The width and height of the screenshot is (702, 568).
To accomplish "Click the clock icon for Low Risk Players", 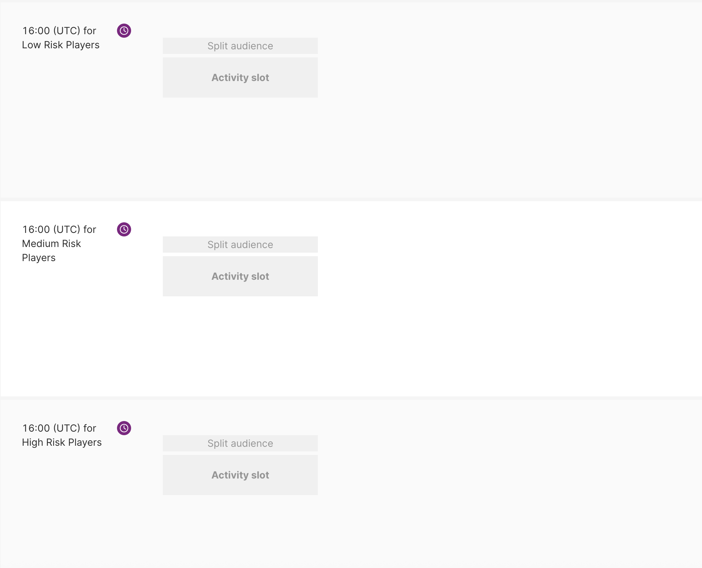I will point(124,31).
